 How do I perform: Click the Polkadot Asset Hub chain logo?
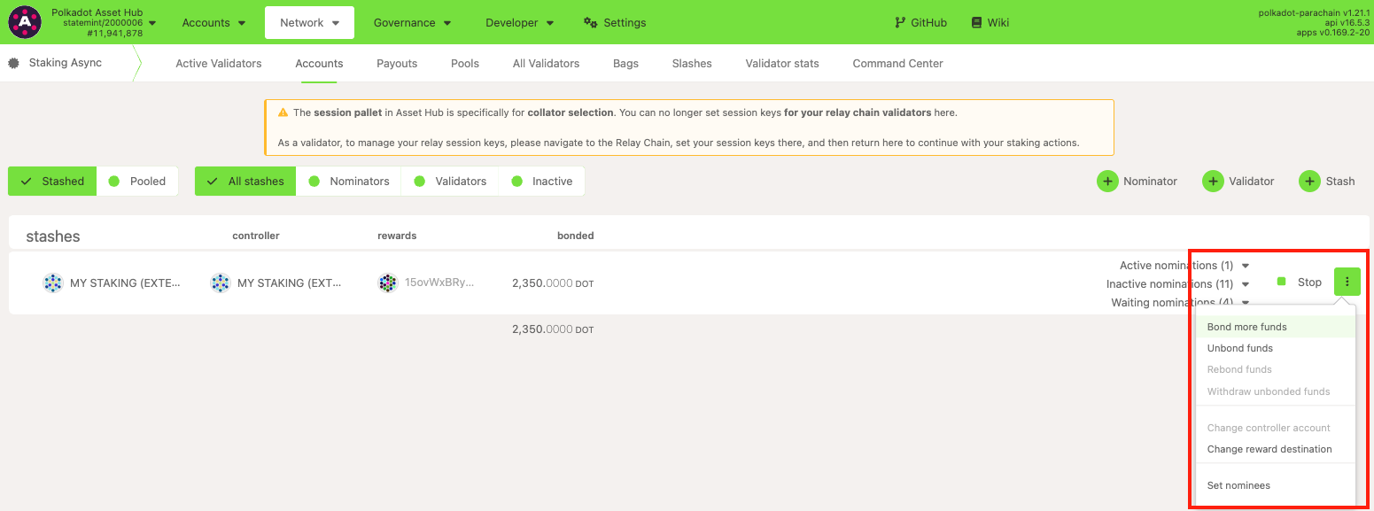pos(25,22)
